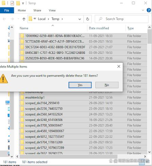The height and width of the screenshot is (166, 152).
Task: Click the This PC icon in navigation pane
Action: click(x=7, y=102)
